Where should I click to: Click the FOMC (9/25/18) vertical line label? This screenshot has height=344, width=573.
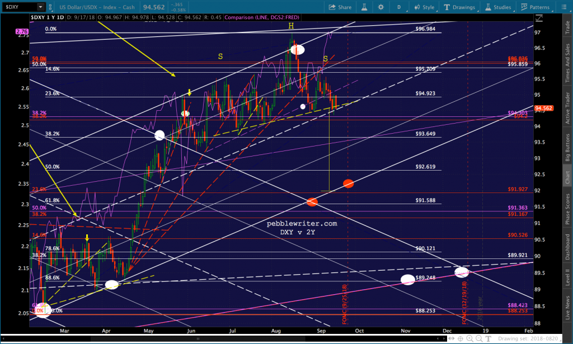(x=344, y=304)
